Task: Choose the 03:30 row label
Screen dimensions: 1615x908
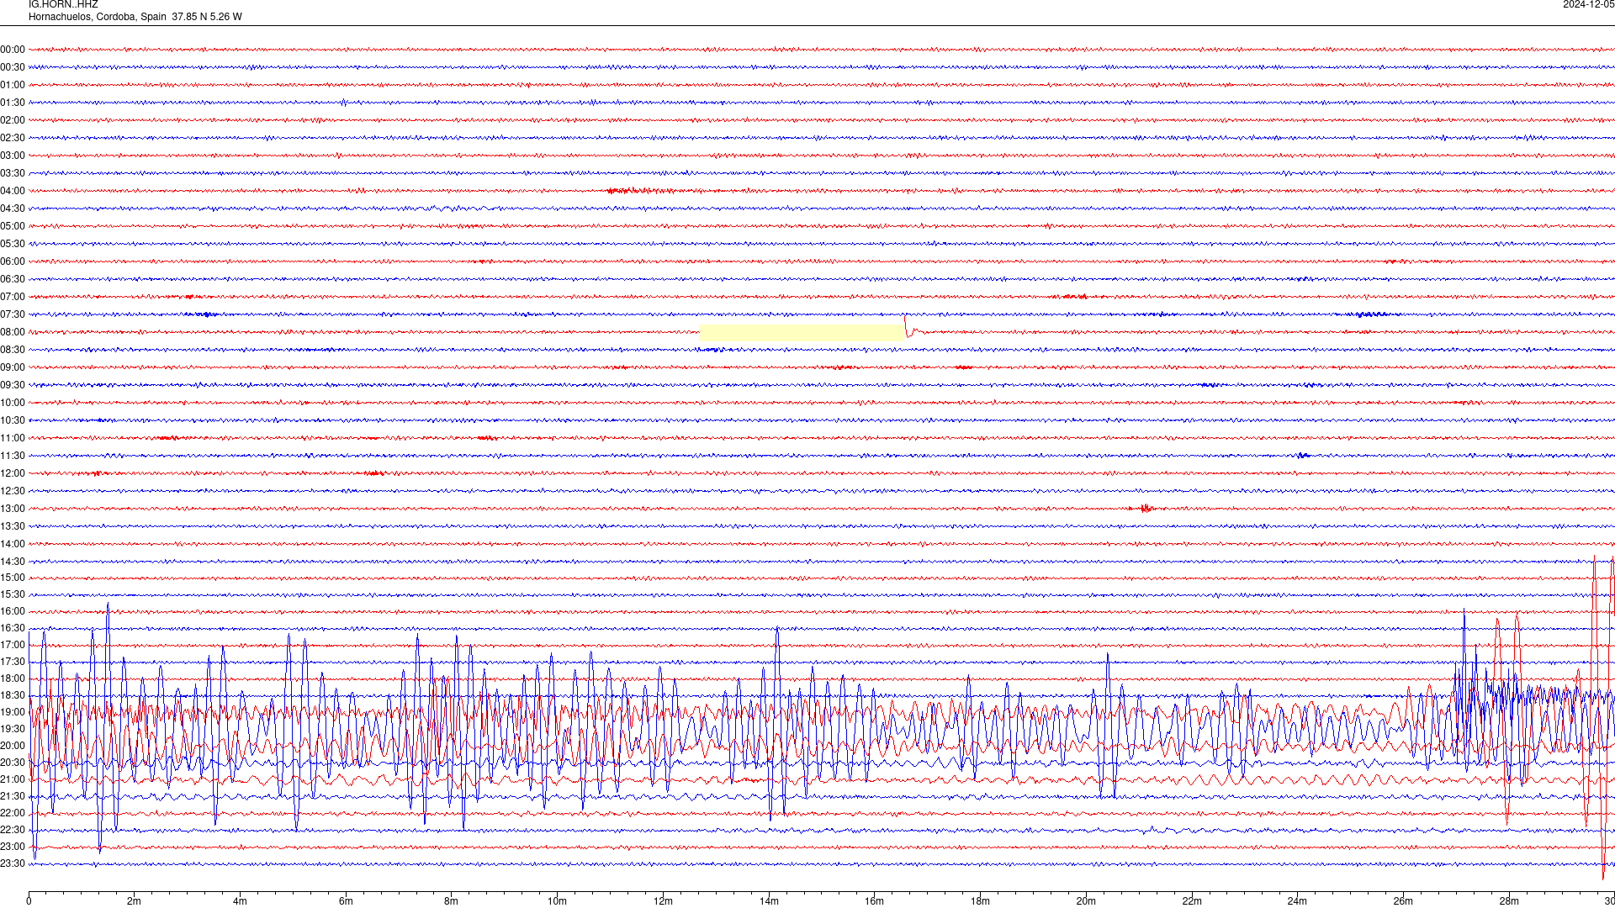Action: pyautogui.click(x=13, y=173)
